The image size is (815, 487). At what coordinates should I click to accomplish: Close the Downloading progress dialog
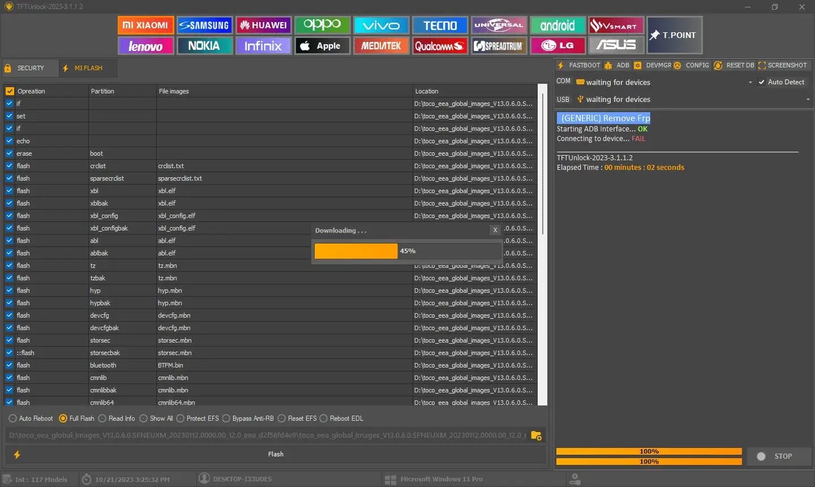pos(495,230)
